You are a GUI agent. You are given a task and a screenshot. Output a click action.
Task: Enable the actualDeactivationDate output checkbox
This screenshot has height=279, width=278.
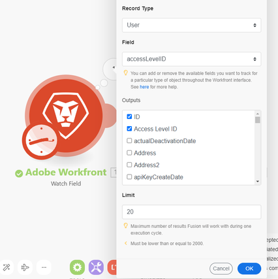(129, 140)
